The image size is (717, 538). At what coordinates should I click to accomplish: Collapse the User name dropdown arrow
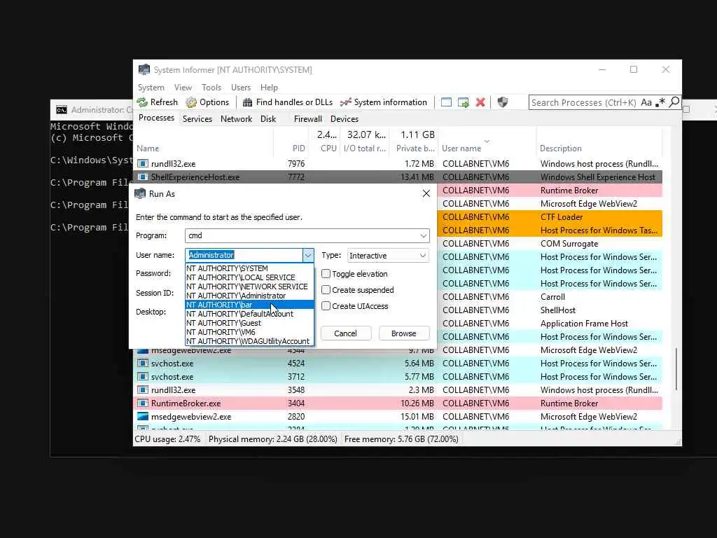(x=308, y=255)
